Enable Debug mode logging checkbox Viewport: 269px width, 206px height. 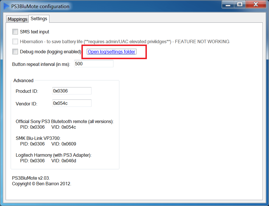click(x=15, y=52)
